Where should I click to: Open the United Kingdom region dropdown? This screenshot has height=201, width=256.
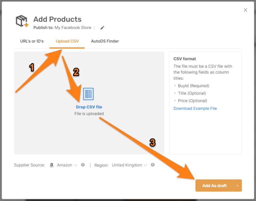pyautogui.click(x=129, y=165)
